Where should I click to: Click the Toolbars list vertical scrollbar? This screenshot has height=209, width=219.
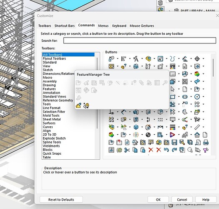click(97, 93)
